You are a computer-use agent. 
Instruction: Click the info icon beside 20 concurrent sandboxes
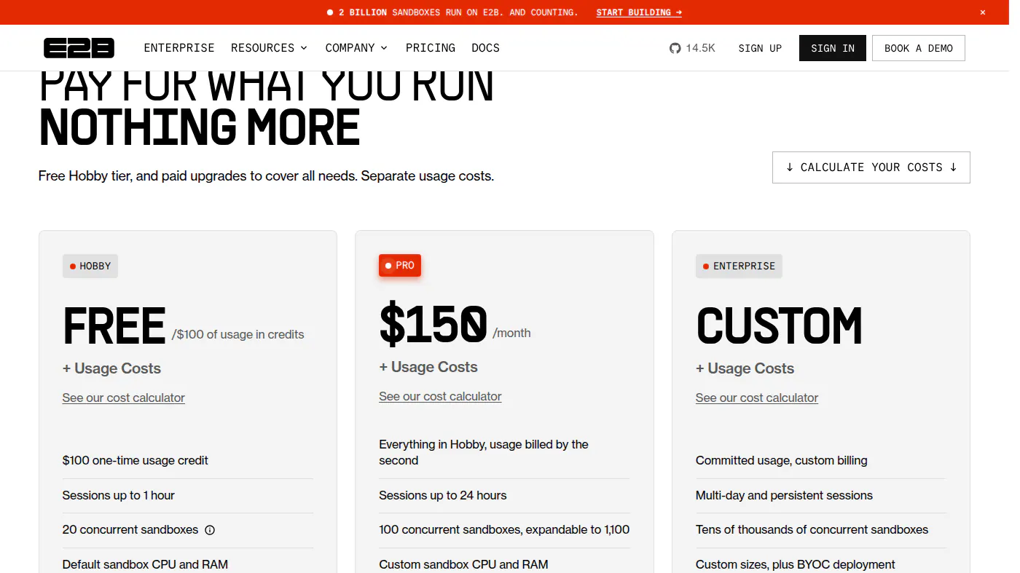[x=210, y=530]
